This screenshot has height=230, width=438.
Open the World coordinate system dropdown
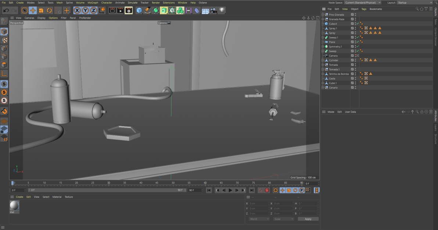coord(259,219)
